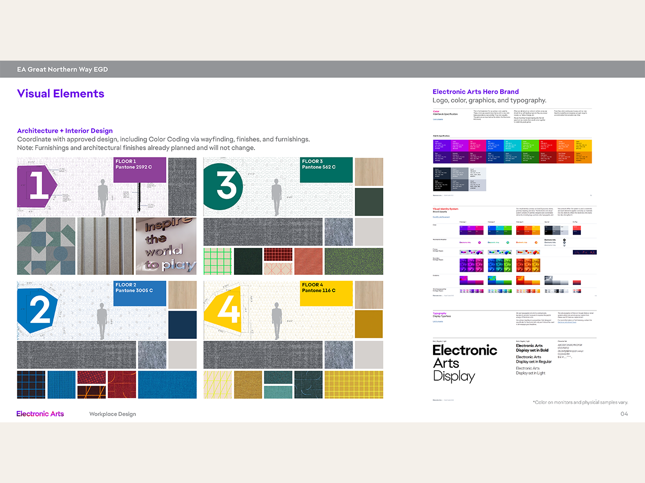The width and height of the screenshot is (645, 483).
Task: Pick the FLOOR 4 Pantone 116 C swatch
Action: [326, 293]
